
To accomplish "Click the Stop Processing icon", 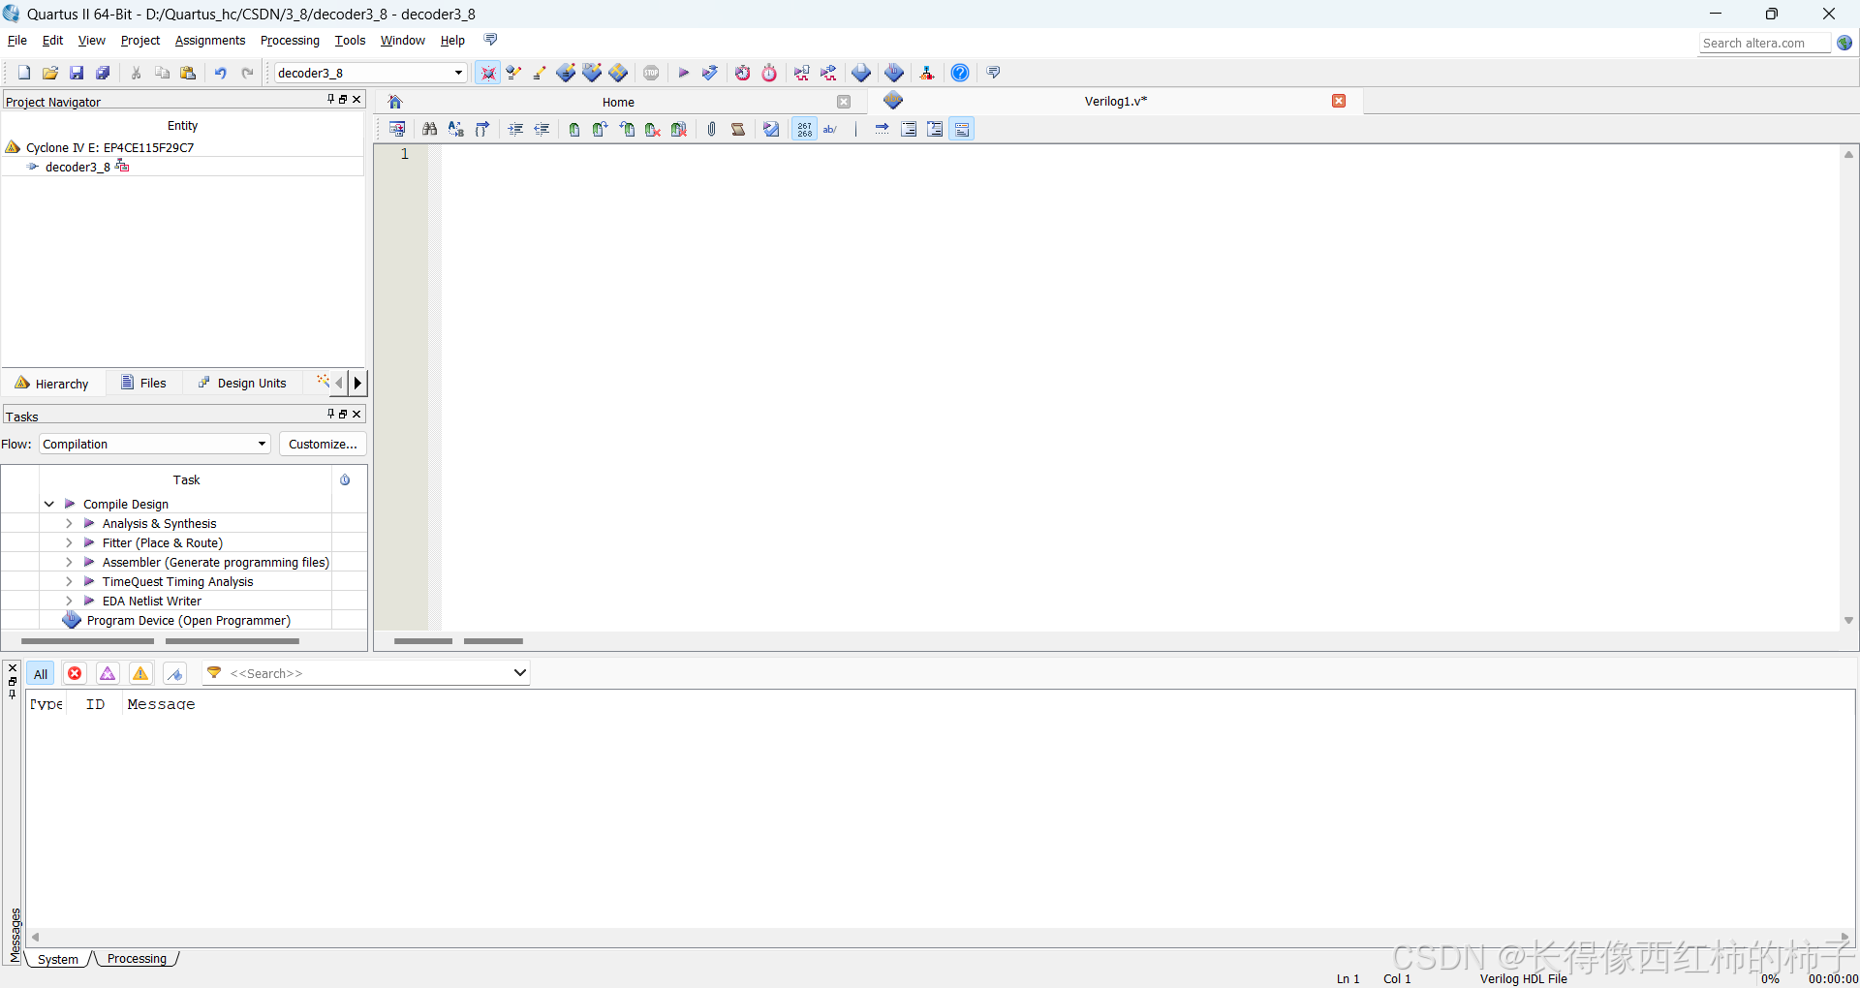I will [651, 73].
